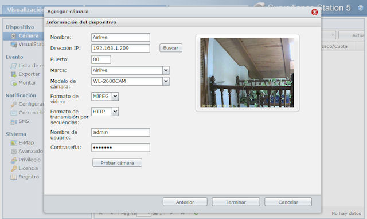Click the camera preview thumbnail
Screen dimensions: 367x219
(x=247, y=73)
